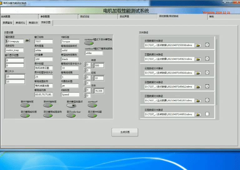Viewport: 240px width, 170px height.
Task: Open the folder icon beside 20210407145823.tdms
Action: (198, 59)
